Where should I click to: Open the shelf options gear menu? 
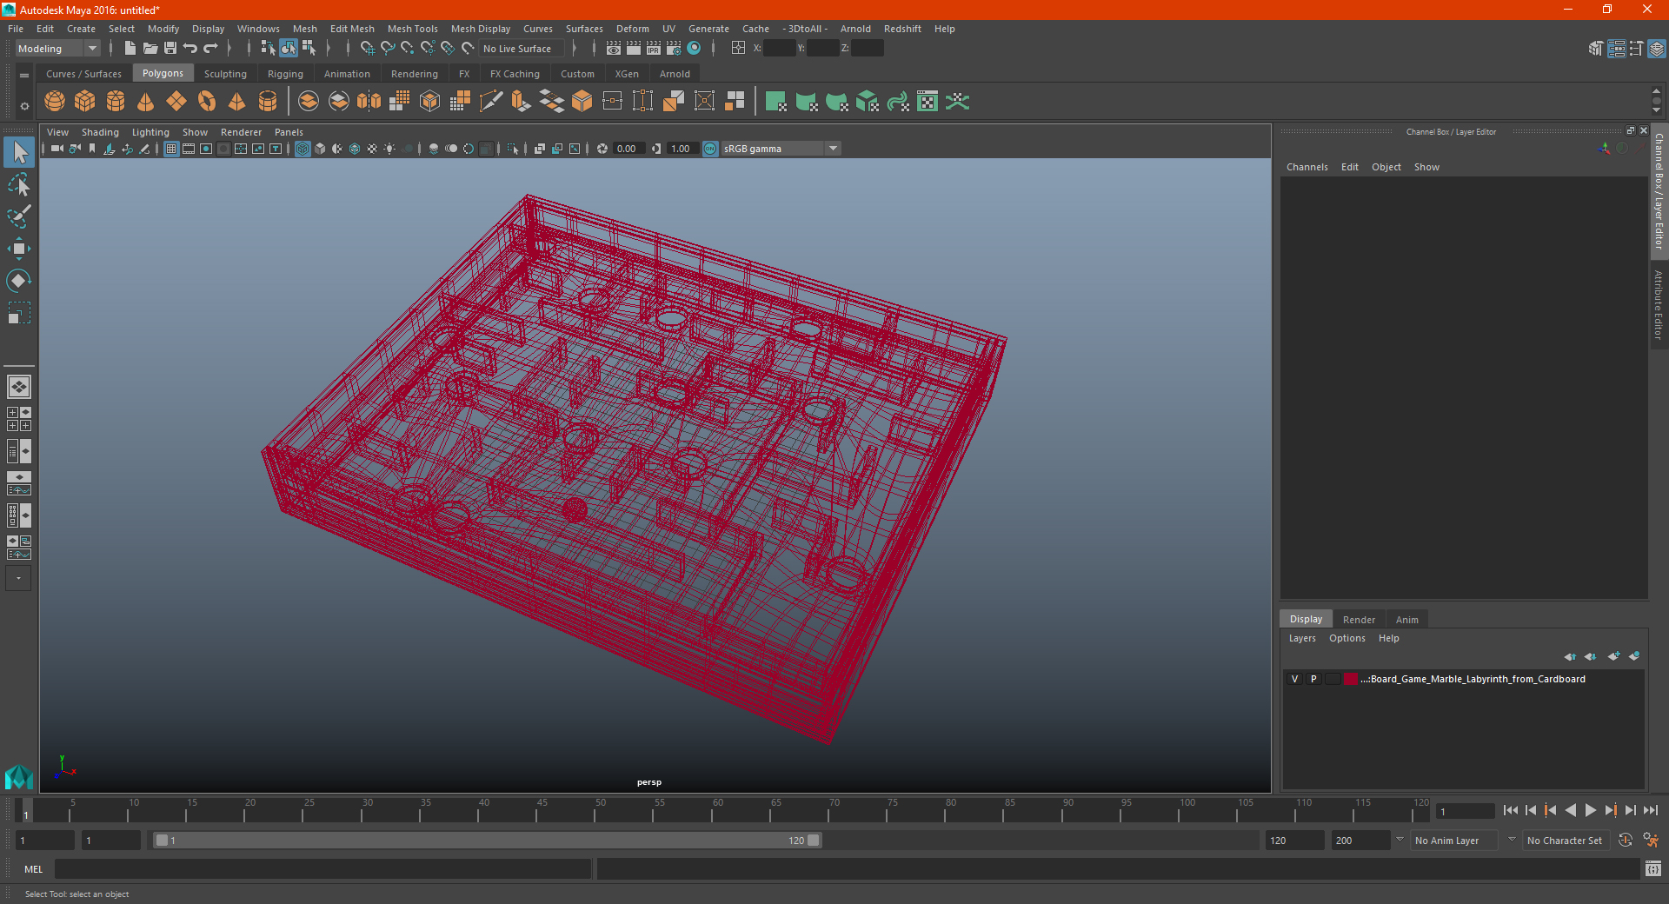tap(24, 106)
